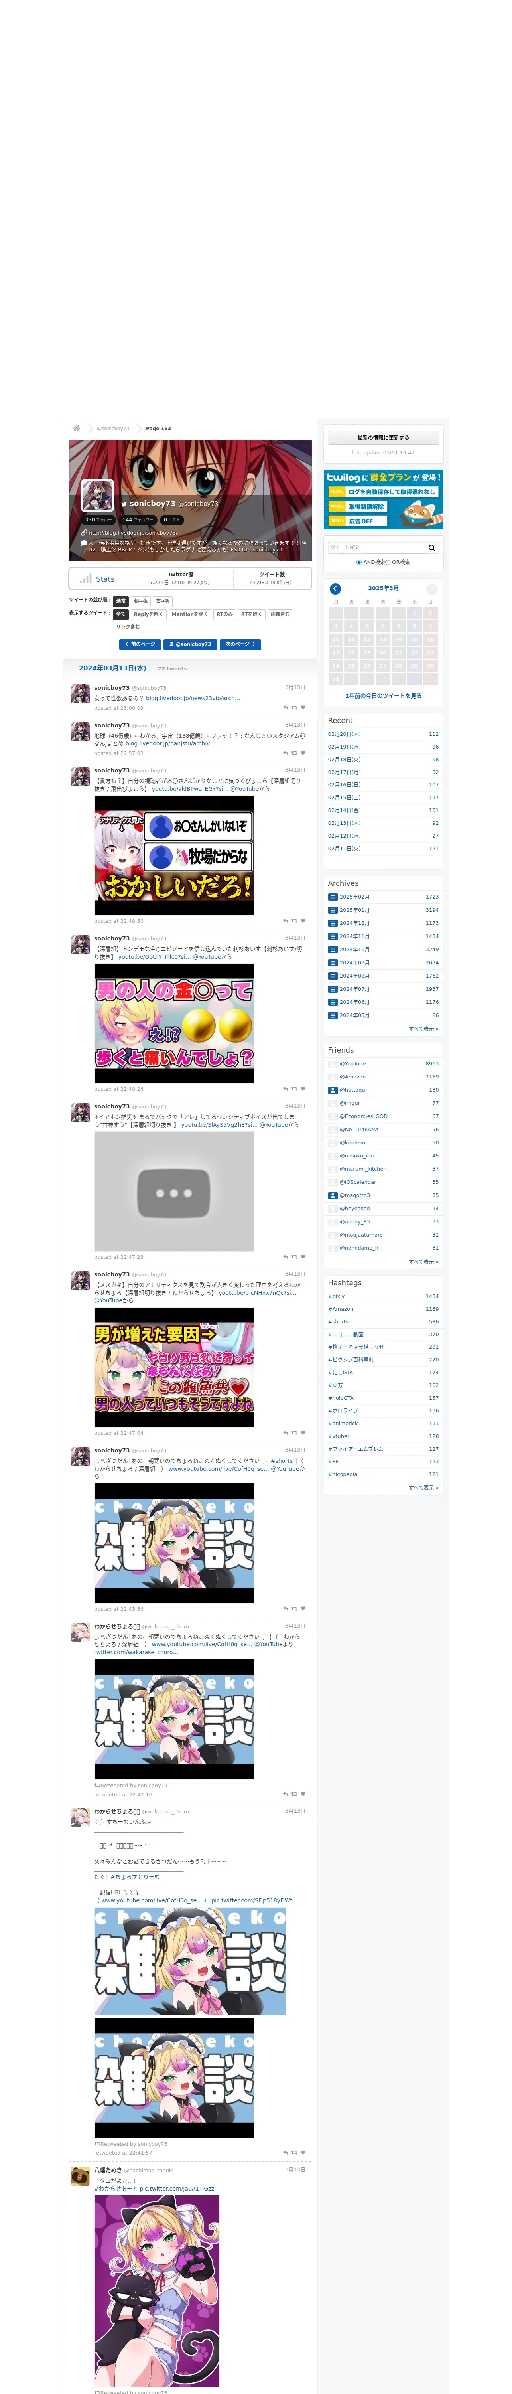Click 最新の情報に更新する button

tap(383, 438)
